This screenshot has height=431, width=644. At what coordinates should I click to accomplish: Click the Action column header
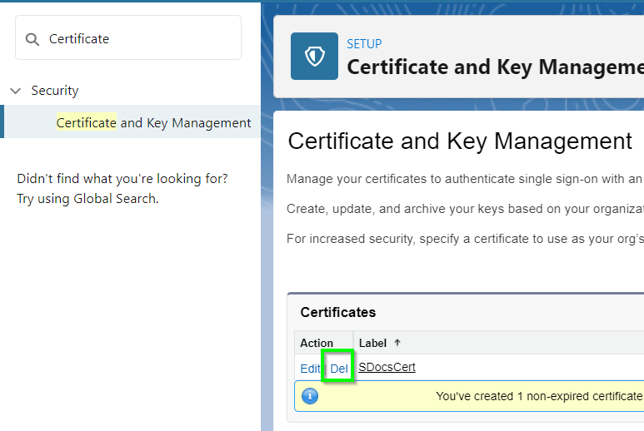(x=317, y=343)
